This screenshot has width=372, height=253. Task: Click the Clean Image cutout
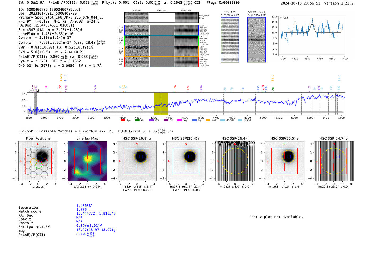[257, 40]
